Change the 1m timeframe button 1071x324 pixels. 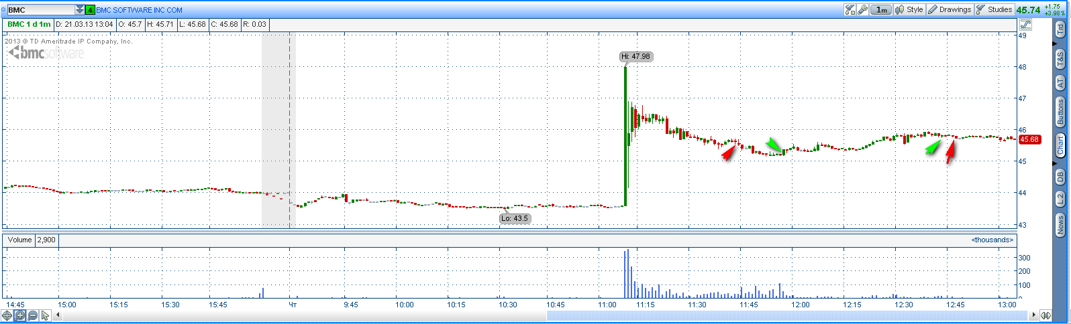(x=882, y=9)
